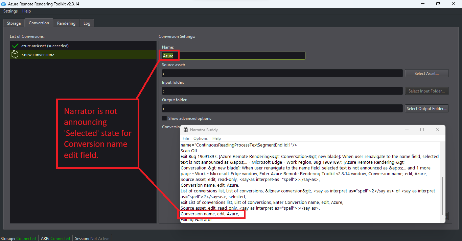Open the Help menu in toolkit
Image resolution: width=462 pixels, height=241 pixels.
pyautogui.click(x=26, y=11)
